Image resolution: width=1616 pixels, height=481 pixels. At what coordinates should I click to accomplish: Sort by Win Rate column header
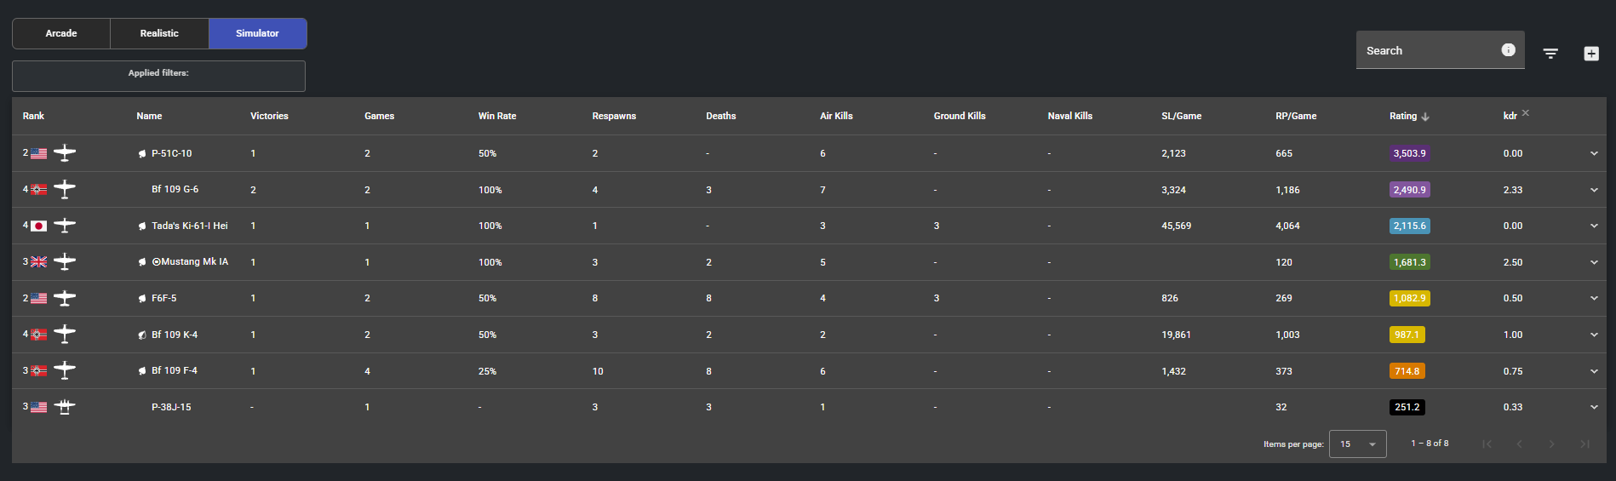click(x=497, y=116)
